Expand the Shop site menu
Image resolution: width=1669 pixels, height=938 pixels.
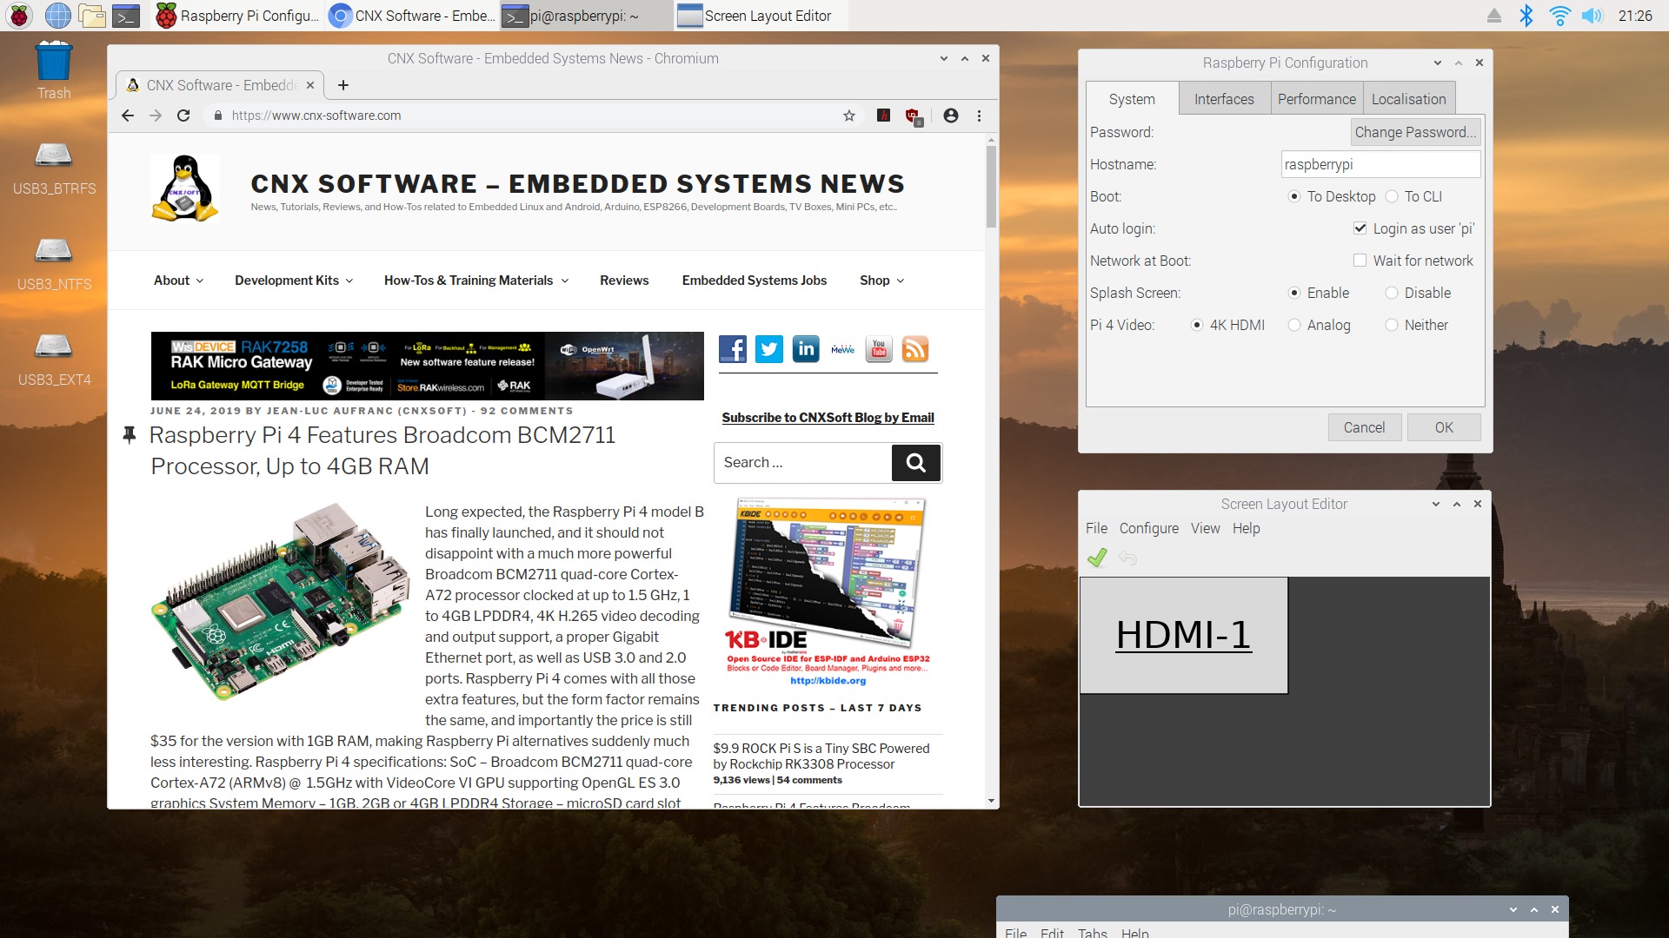[881, 281]
